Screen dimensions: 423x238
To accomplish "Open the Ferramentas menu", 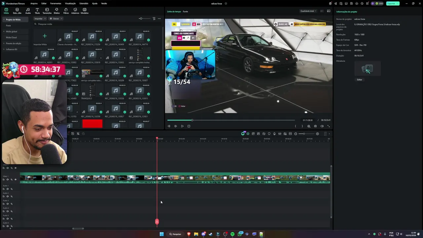I will click(x=56, y=3).
